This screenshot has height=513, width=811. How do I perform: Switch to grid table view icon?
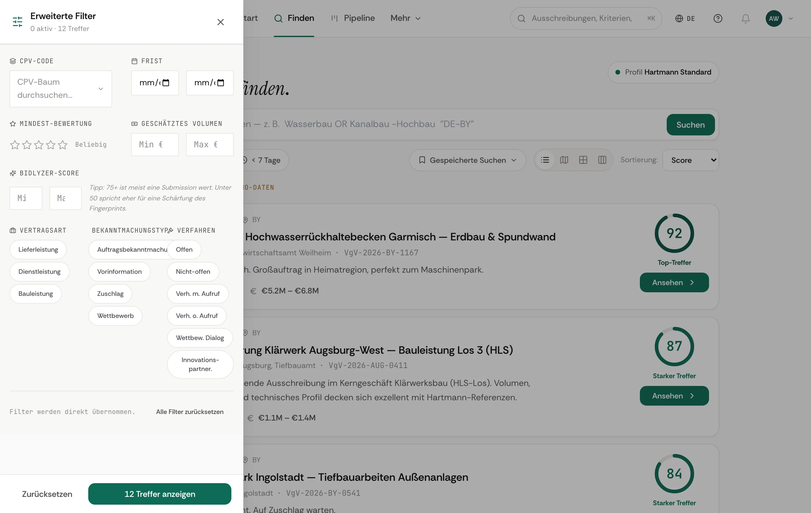pos(583,160)
